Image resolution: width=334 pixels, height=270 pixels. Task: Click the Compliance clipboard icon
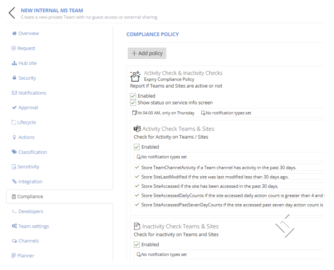click(x=14, y=197)
